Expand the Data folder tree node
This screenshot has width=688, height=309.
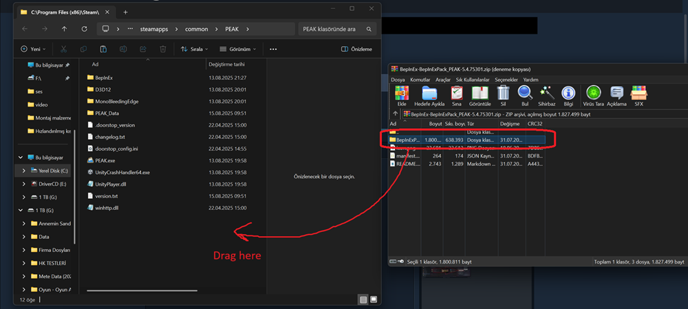[x=23, y=237]
